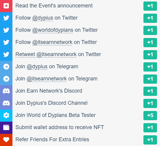The height and width of the screenshot is (146, 160).
Task: Click the red external-link icon for Event's announcement
Action: 6,6
